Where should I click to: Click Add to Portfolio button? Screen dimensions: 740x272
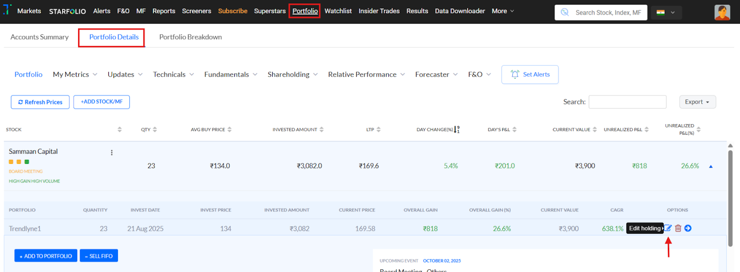pyautogui.click(x=46, y=256)
